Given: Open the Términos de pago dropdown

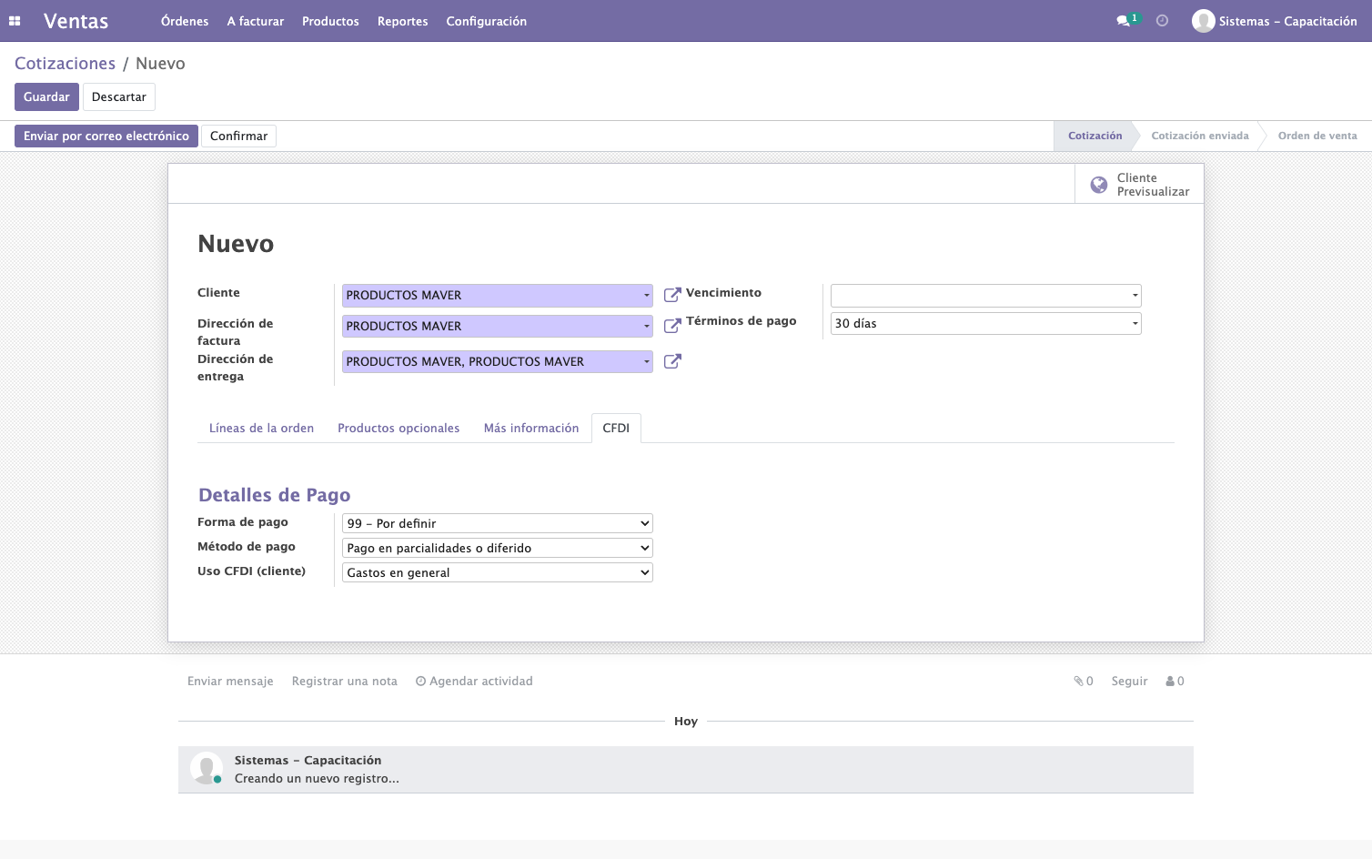Looking at the screenshot, I should (x=986, y=323).
